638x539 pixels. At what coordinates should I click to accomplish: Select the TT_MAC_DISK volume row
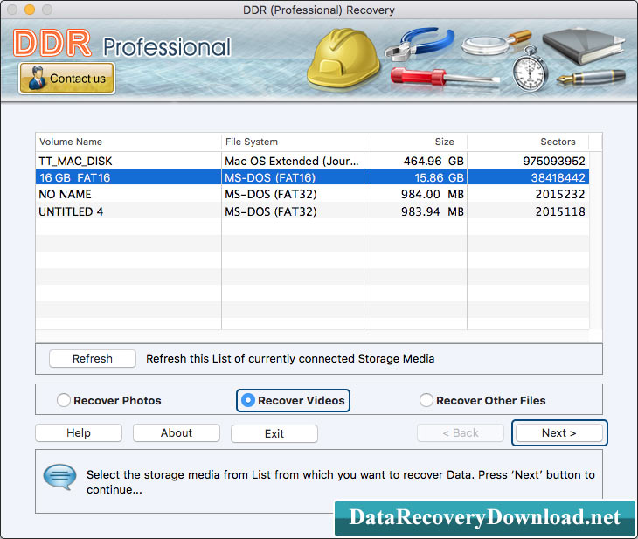312,161
